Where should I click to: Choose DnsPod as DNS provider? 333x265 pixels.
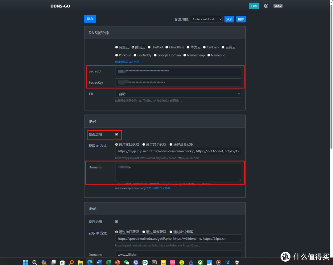point(149,47)
